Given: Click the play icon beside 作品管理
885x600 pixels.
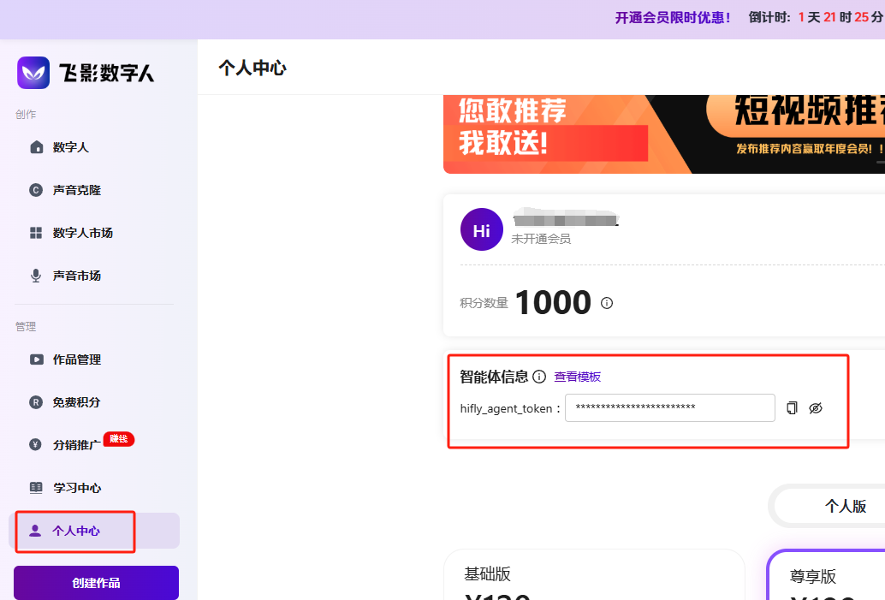Looking at the screenshot, I should point(36,359).
